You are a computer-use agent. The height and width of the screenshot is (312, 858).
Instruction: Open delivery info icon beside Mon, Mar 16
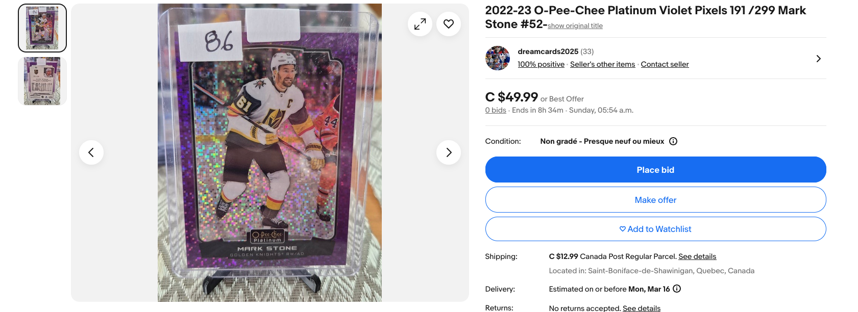[x=677, y=289]
